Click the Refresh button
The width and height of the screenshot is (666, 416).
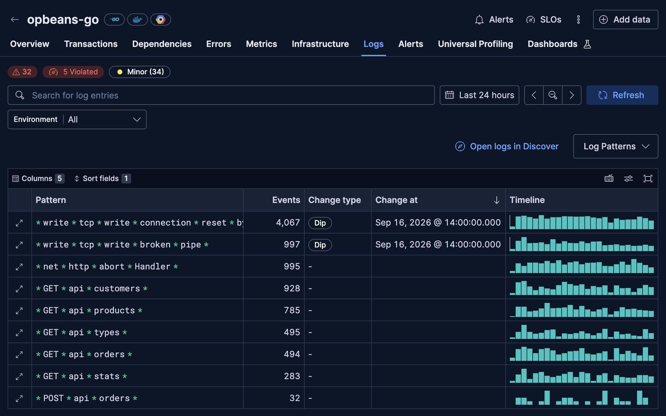(622, 95)
